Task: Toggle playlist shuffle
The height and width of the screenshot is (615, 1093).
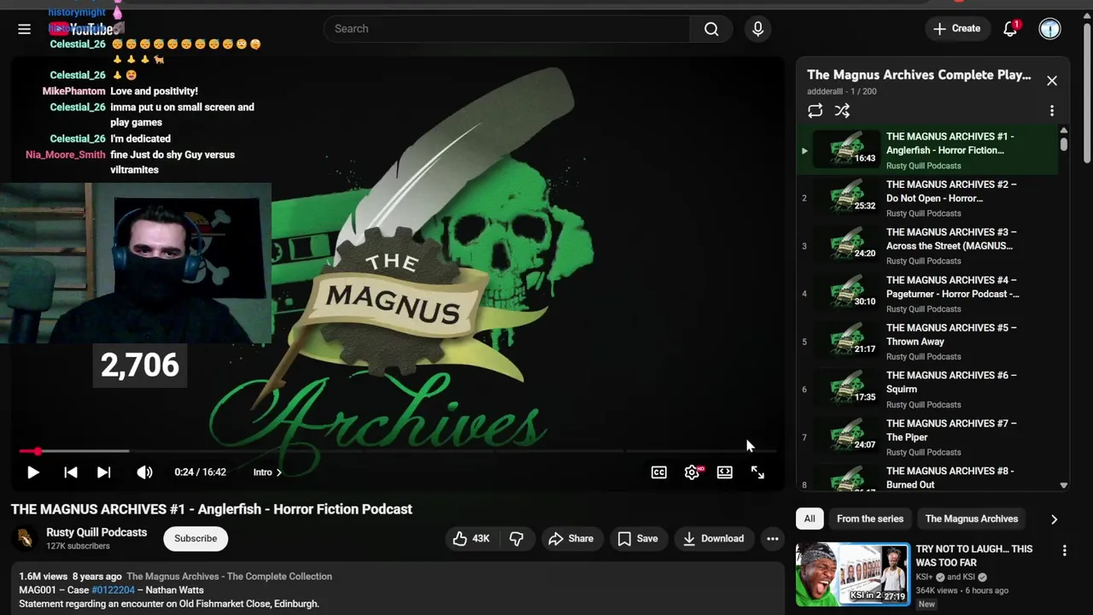Action: (x=842, y=111)
